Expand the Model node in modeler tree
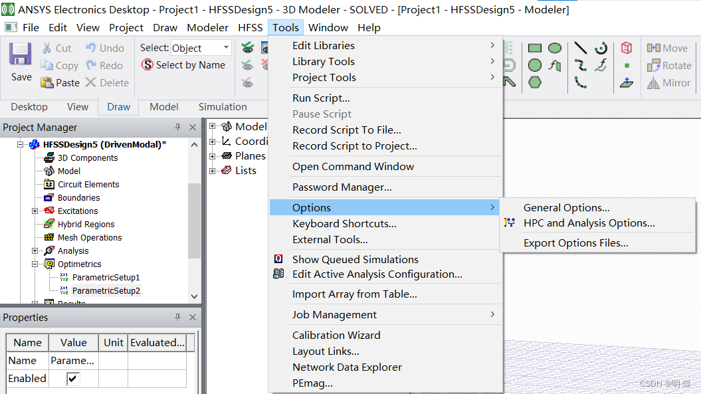The image size is (701, 394). click(213, 126)
